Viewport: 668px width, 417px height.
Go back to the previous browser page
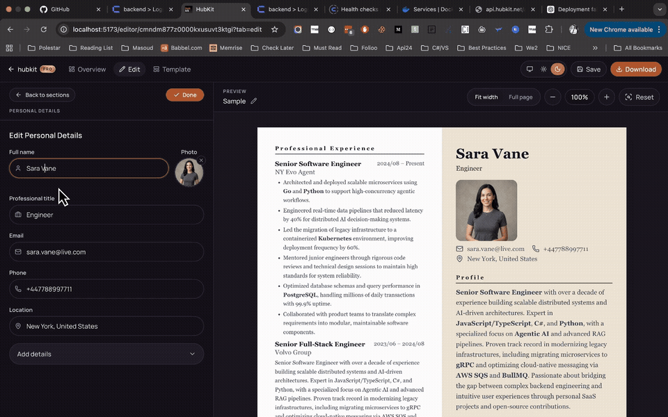(10, 29)
